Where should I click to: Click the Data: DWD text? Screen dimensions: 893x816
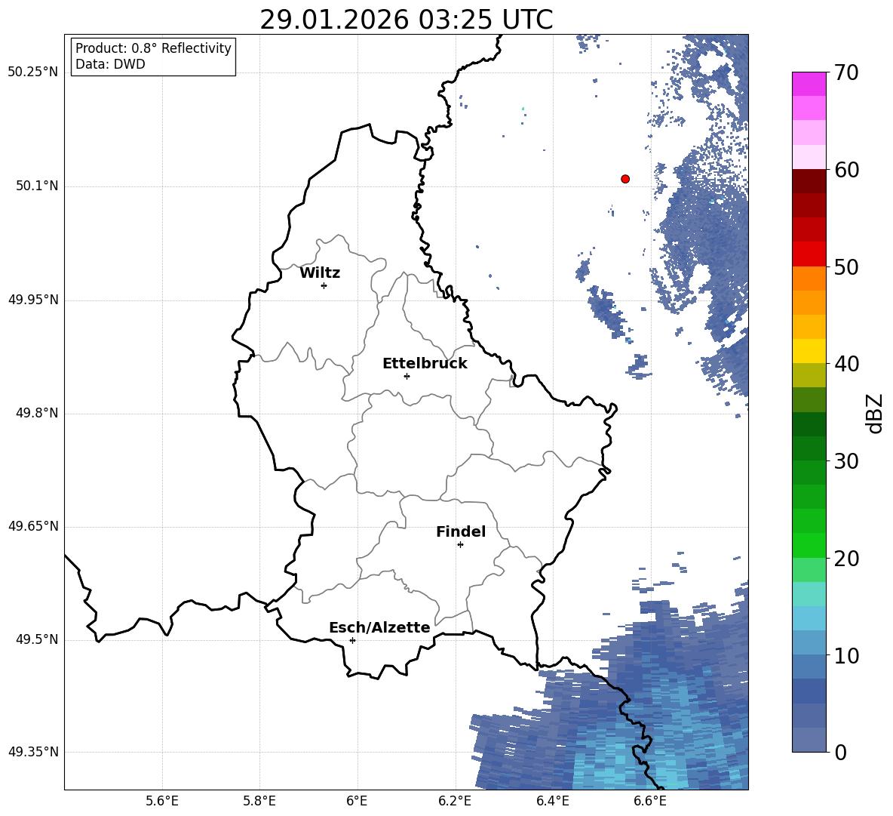[110, 64]
